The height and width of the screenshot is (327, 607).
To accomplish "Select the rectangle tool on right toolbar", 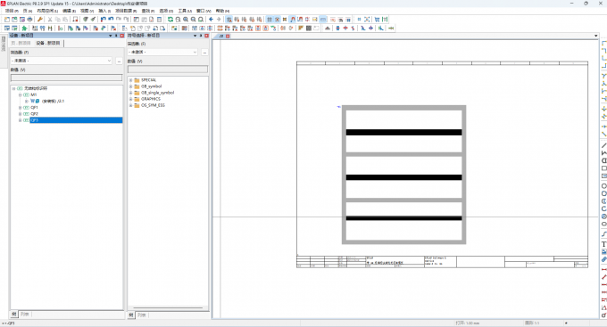I will [603, 168].
